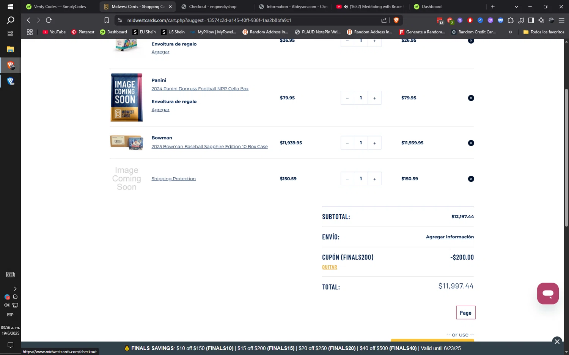Open the action center notifications icon

click(10, 345)
